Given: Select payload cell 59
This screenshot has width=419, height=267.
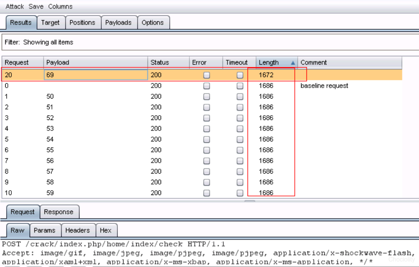Looking at the screenshot, I should pyautogui.click(x=50, y=193).
